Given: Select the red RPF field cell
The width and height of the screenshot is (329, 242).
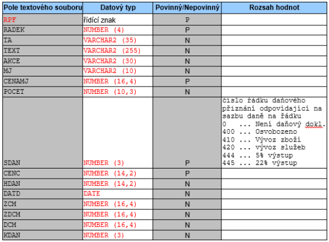Looking at the screenshot, I should coord(43,20).
